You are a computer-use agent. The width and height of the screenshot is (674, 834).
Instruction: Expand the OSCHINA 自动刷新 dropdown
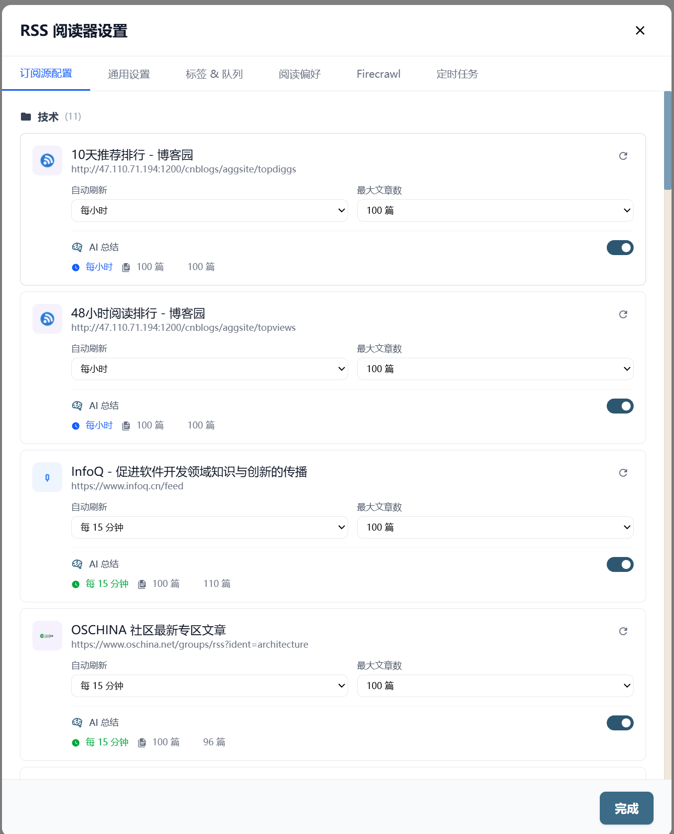click(210, 686)
